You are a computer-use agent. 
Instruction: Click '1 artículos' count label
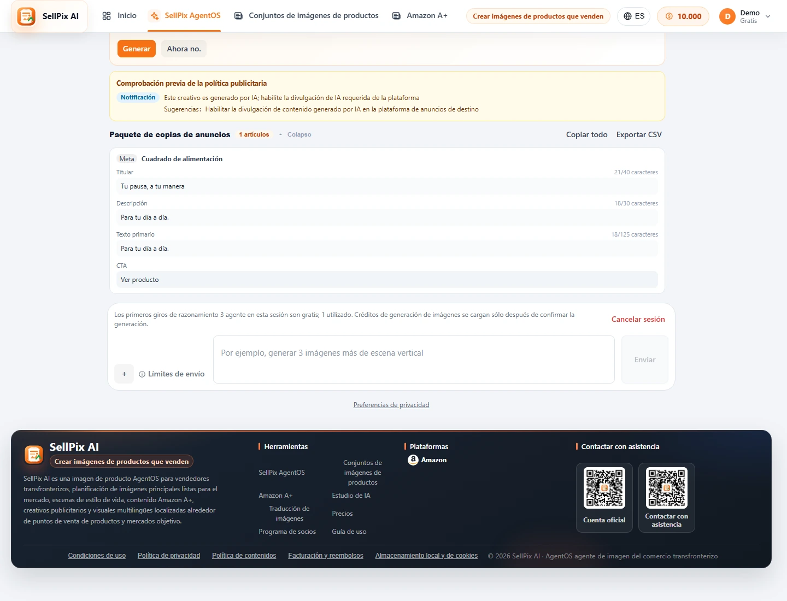click(x=254, y=134)
